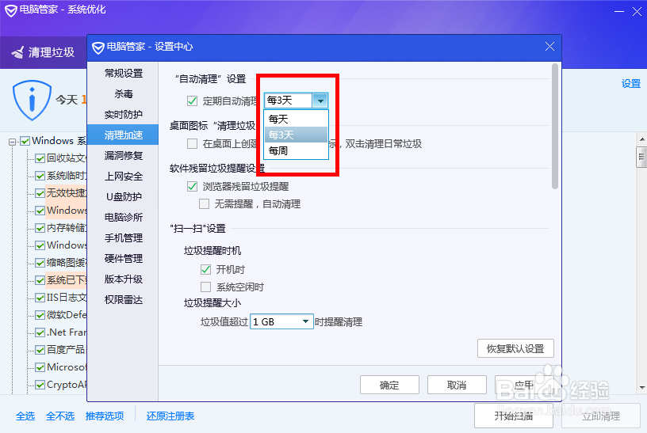Select the 清理加速 settings tab
Image resolution: width=647 pixels, height=433 pixels.
click(x=123, y=135)
